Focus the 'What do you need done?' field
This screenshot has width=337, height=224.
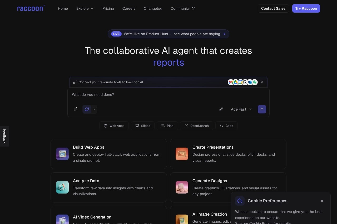click(168, 95)
